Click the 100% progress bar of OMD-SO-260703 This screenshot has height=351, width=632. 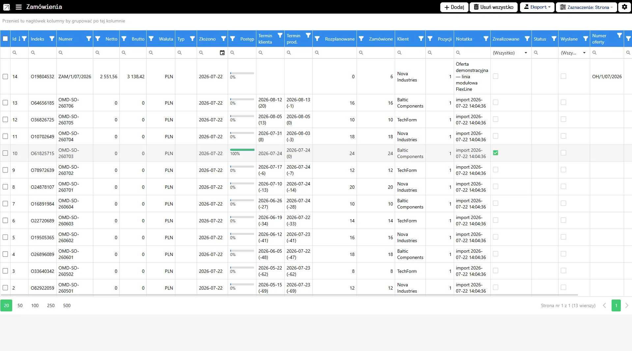click(242, 150)
